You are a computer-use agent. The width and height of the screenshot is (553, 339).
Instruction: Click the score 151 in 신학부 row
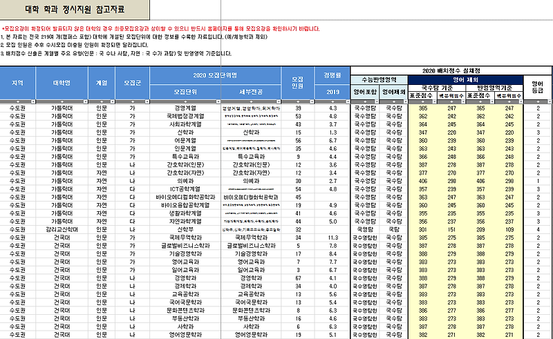click(451, 230)
